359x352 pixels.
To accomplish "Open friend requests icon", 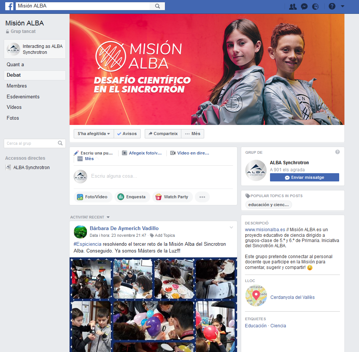I will [292, 6].
